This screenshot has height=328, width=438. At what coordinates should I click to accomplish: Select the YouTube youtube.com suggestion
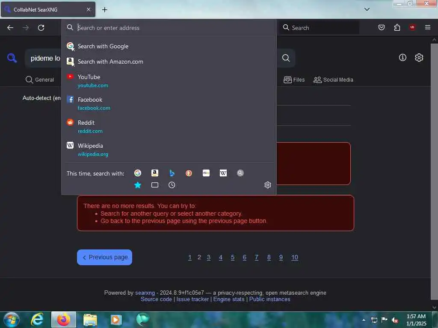coord(169,81)
